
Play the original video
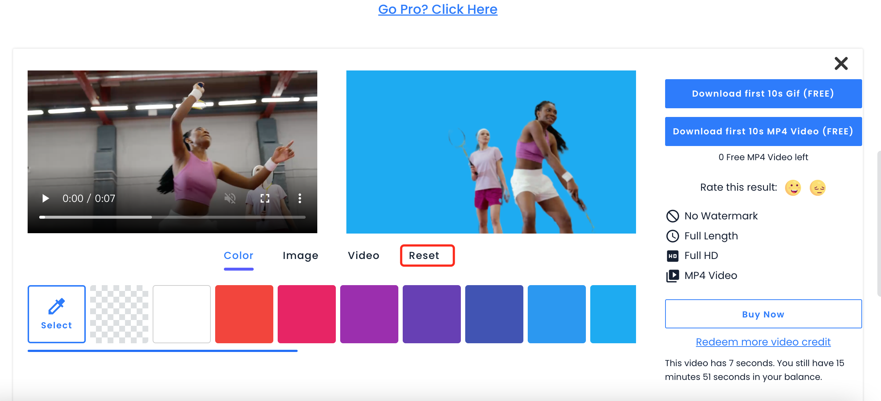click(x=45, y=198)
